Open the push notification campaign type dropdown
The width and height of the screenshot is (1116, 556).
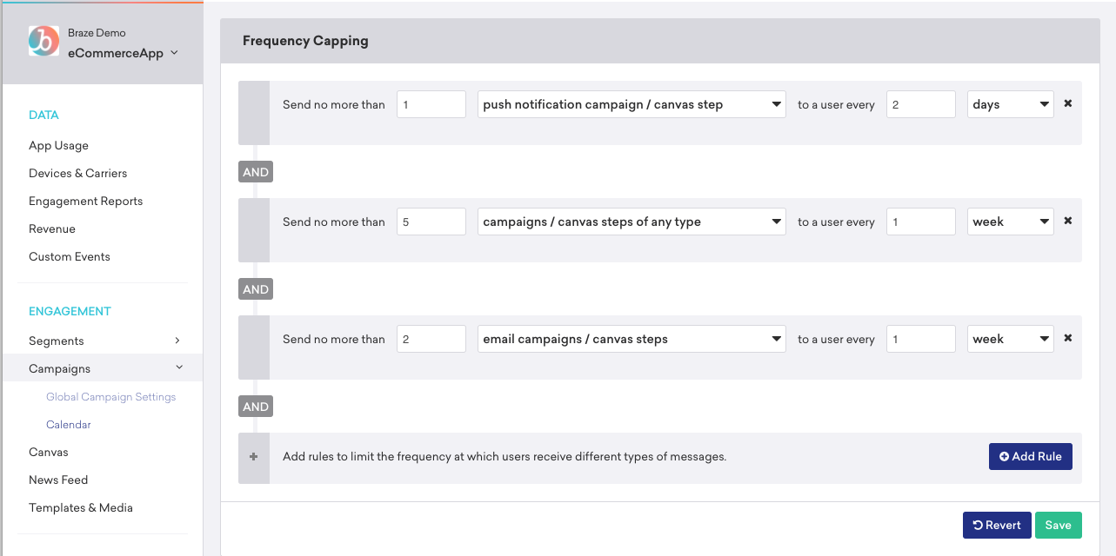click(632, 104)
